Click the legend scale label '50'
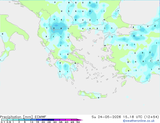This screenshot has width=160, height=123. 78,122
